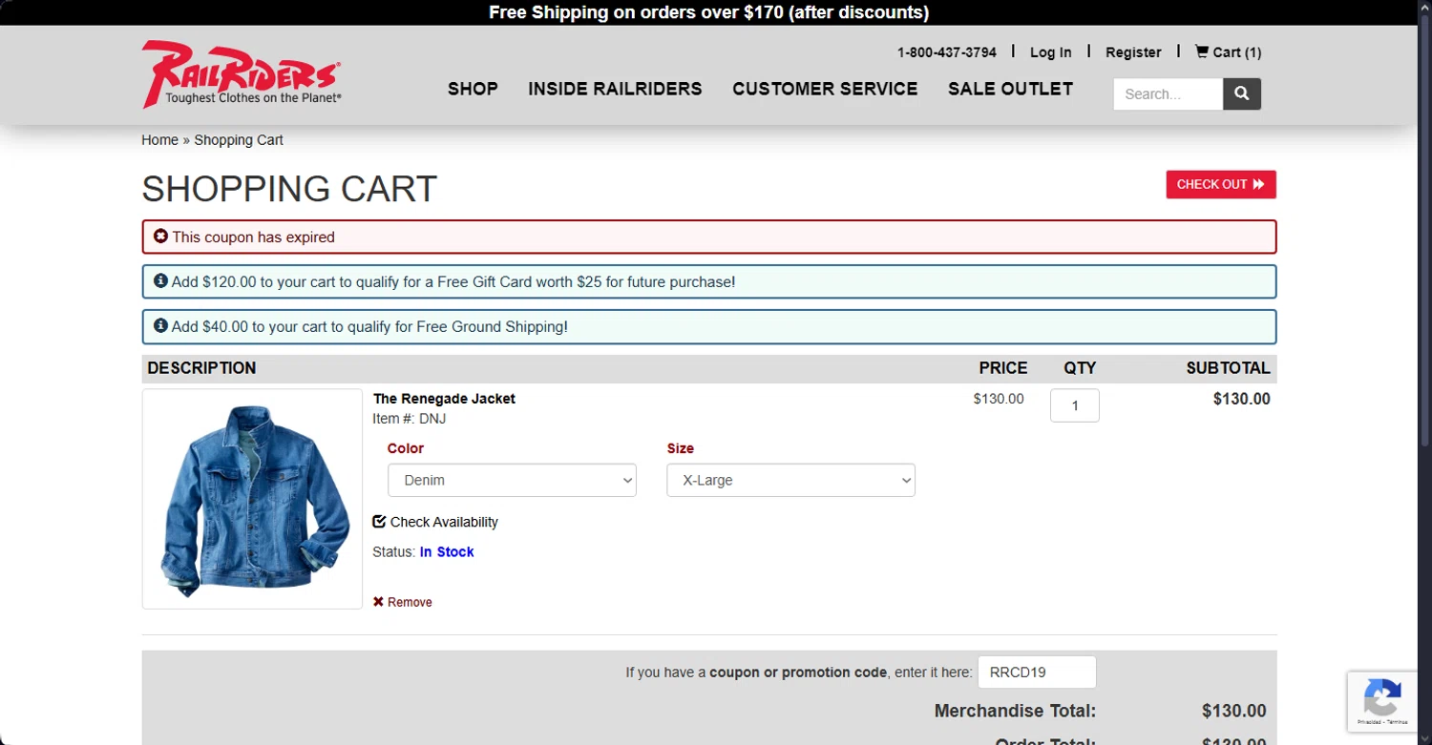Click the info icon on gift card notice

(160, 281)
